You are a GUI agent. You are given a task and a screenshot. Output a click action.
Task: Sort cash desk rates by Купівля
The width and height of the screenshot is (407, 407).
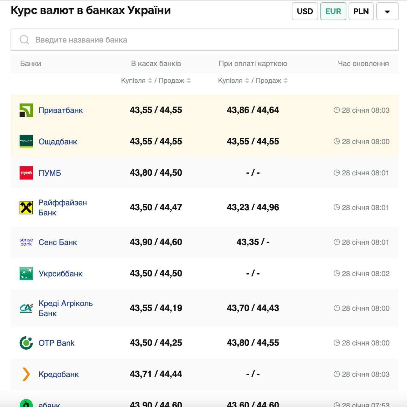(x=150, y=81)
